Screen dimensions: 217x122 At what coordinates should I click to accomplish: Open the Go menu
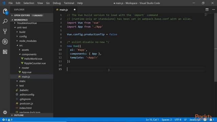48,3
